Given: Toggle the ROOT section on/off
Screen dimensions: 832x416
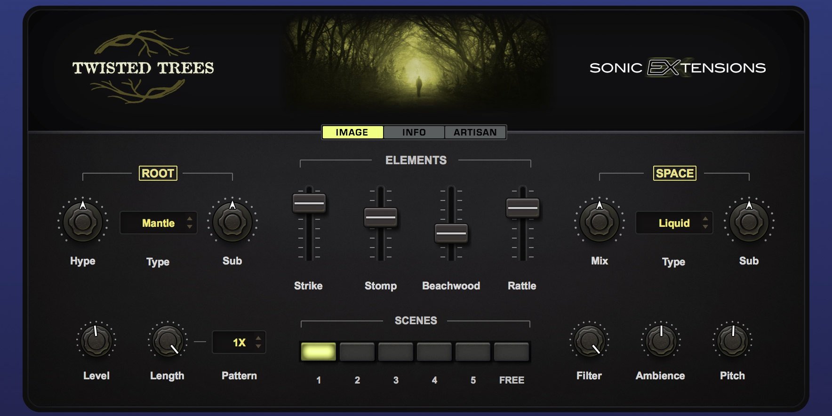Looking at the screenshot, I should click(158, 173).
